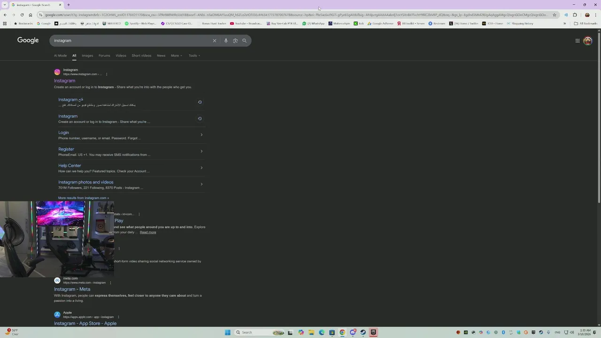Switch to the News tab

161,55
